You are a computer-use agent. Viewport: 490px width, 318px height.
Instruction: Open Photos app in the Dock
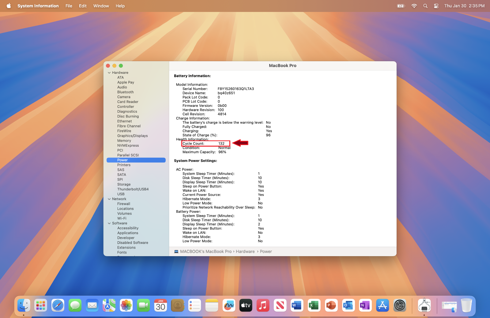click(126, 305)
